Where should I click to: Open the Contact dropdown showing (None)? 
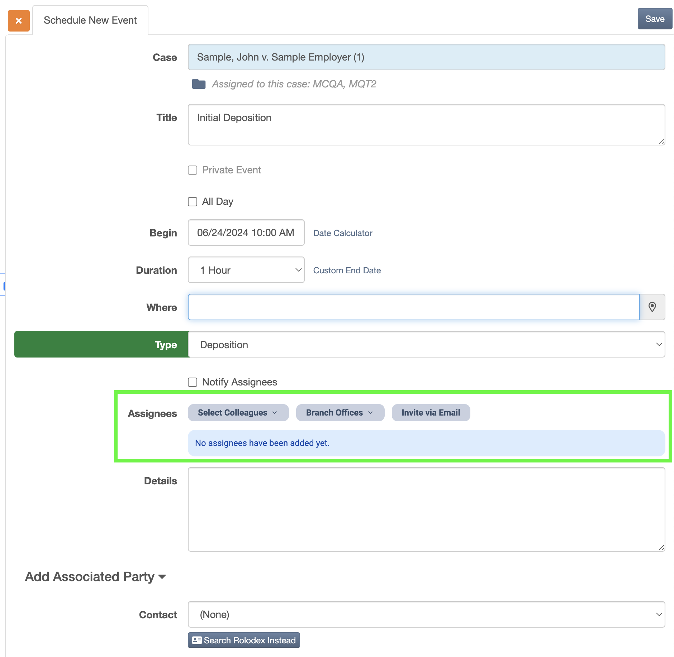coord(426,614)
